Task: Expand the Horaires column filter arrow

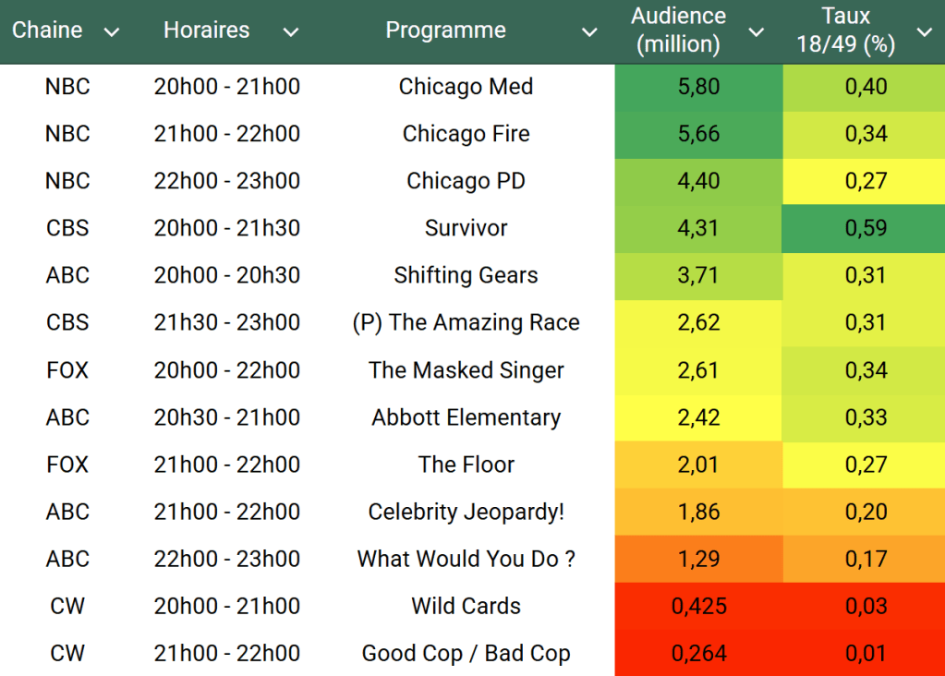Action: 291,33
